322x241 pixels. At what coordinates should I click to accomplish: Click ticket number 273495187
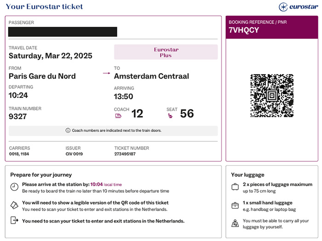coord(125,154)
